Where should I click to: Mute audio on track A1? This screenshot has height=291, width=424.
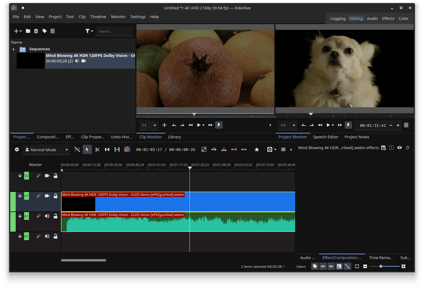click(x=47, y=216)
